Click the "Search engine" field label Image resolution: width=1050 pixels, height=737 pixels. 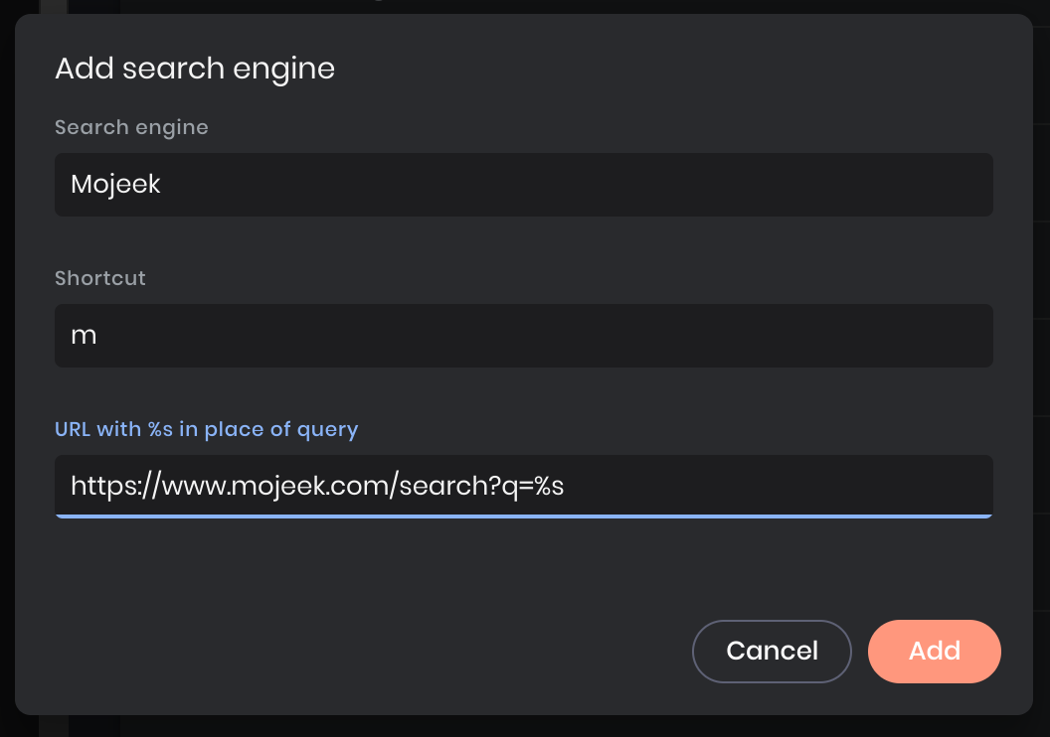click(131, 127)
